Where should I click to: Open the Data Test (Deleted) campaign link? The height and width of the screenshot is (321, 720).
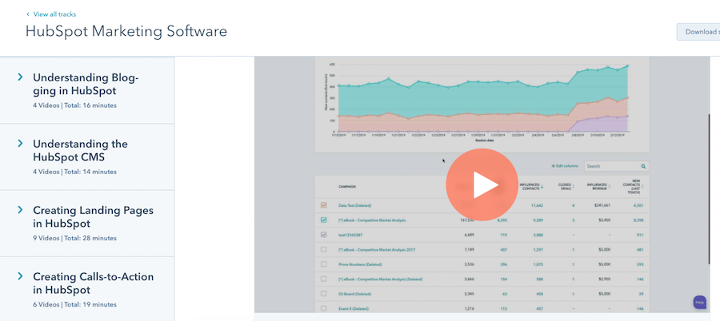354,205
